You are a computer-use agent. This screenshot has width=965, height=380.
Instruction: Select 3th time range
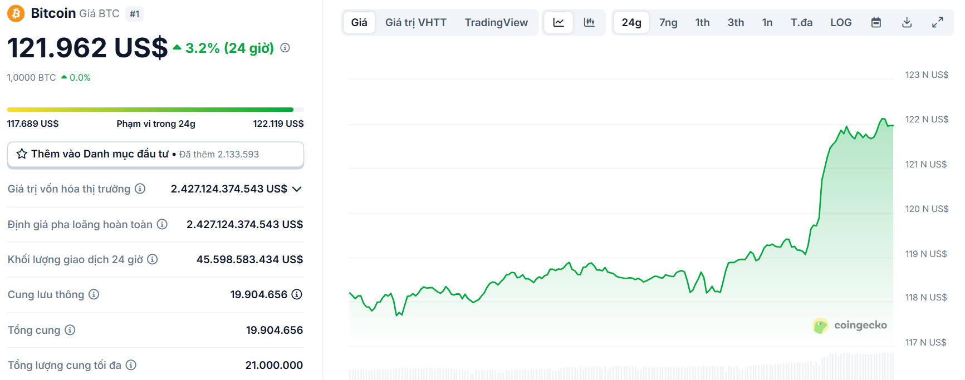(736, 22)
